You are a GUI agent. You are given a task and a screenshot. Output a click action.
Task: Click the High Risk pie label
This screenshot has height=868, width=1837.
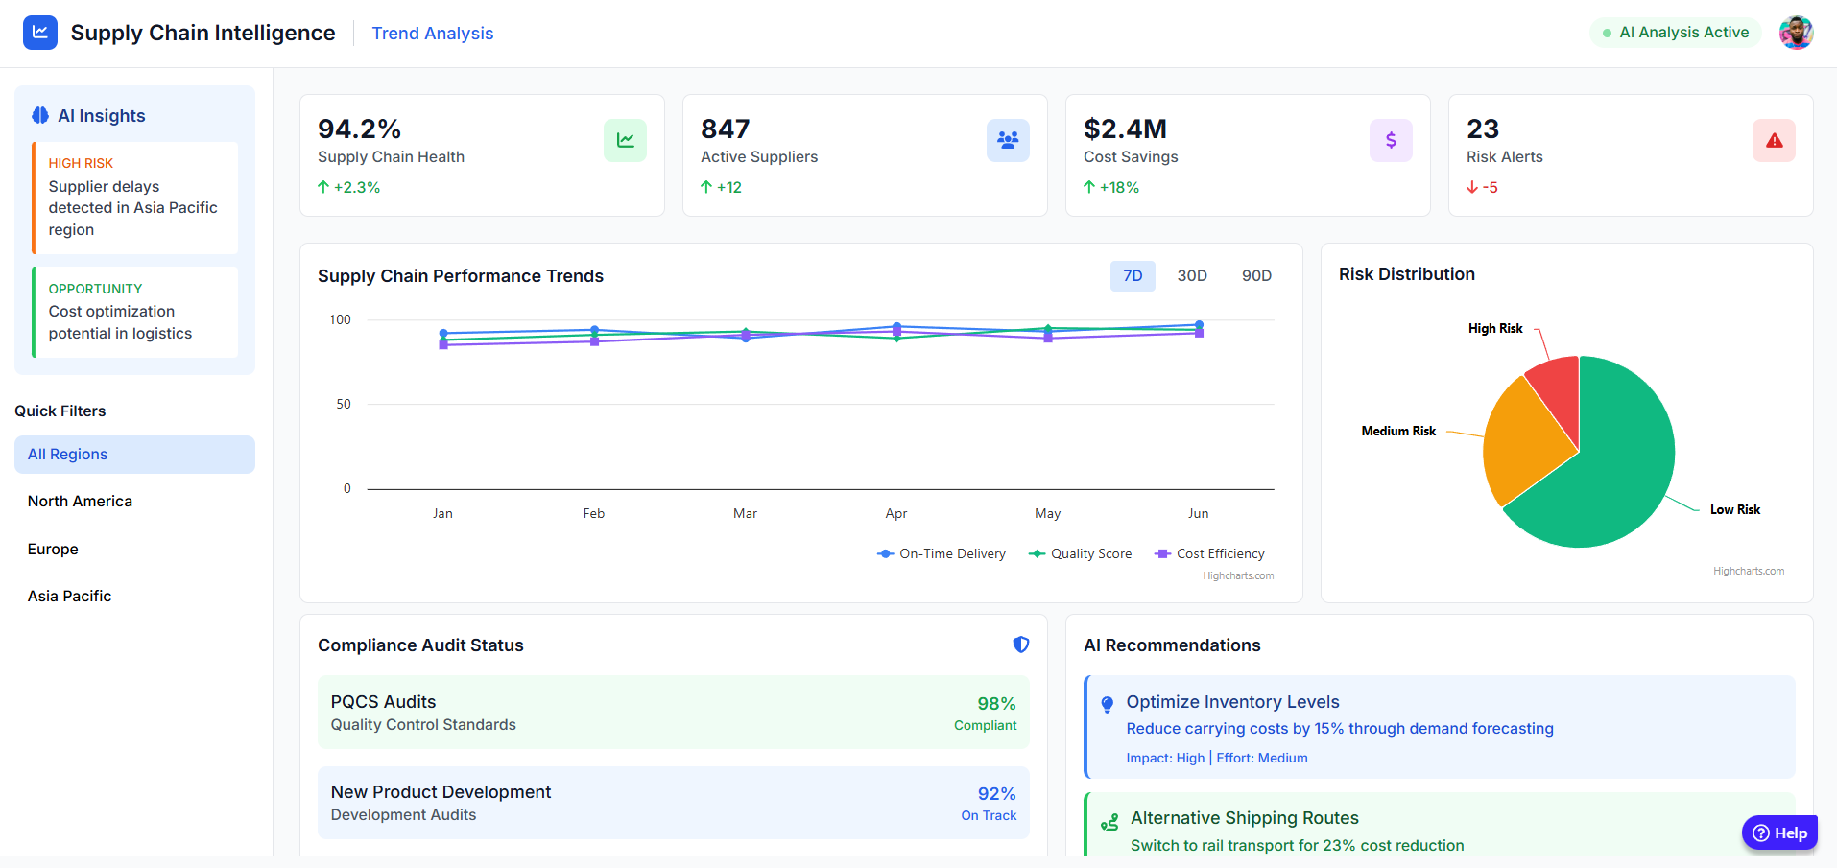coord(1495,328)
